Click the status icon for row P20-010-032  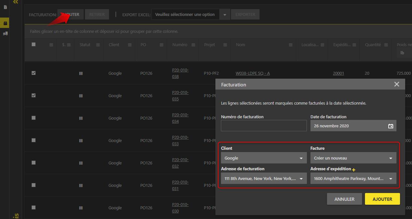point(81,163)
